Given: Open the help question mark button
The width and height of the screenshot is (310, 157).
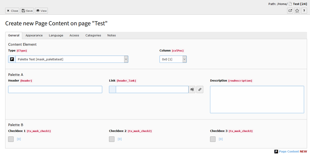Looking at the screenshot, I should click(304, 11).
